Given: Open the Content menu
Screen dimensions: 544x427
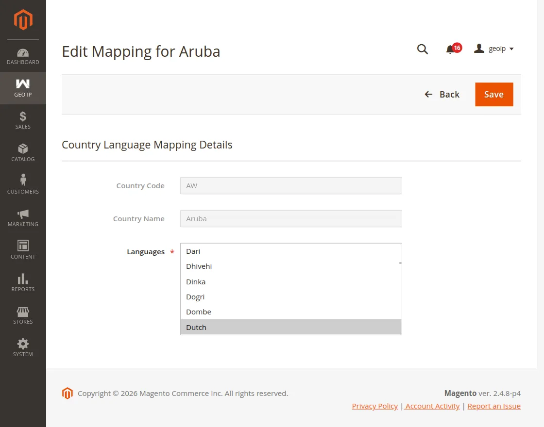Looking at the screenshot, I should (23, 251).
